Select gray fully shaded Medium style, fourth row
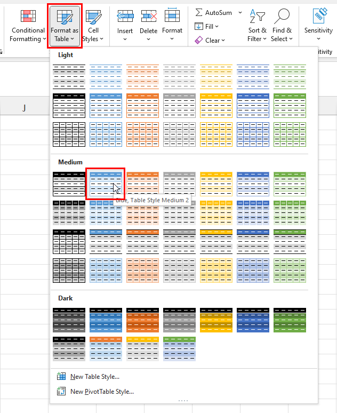The width and height of the screenshot is (337, 413). pos(179,271)
